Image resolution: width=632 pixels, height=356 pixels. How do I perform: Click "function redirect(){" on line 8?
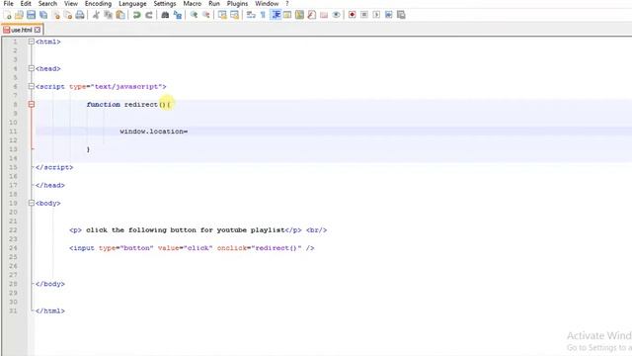click(x=128, y=105)
